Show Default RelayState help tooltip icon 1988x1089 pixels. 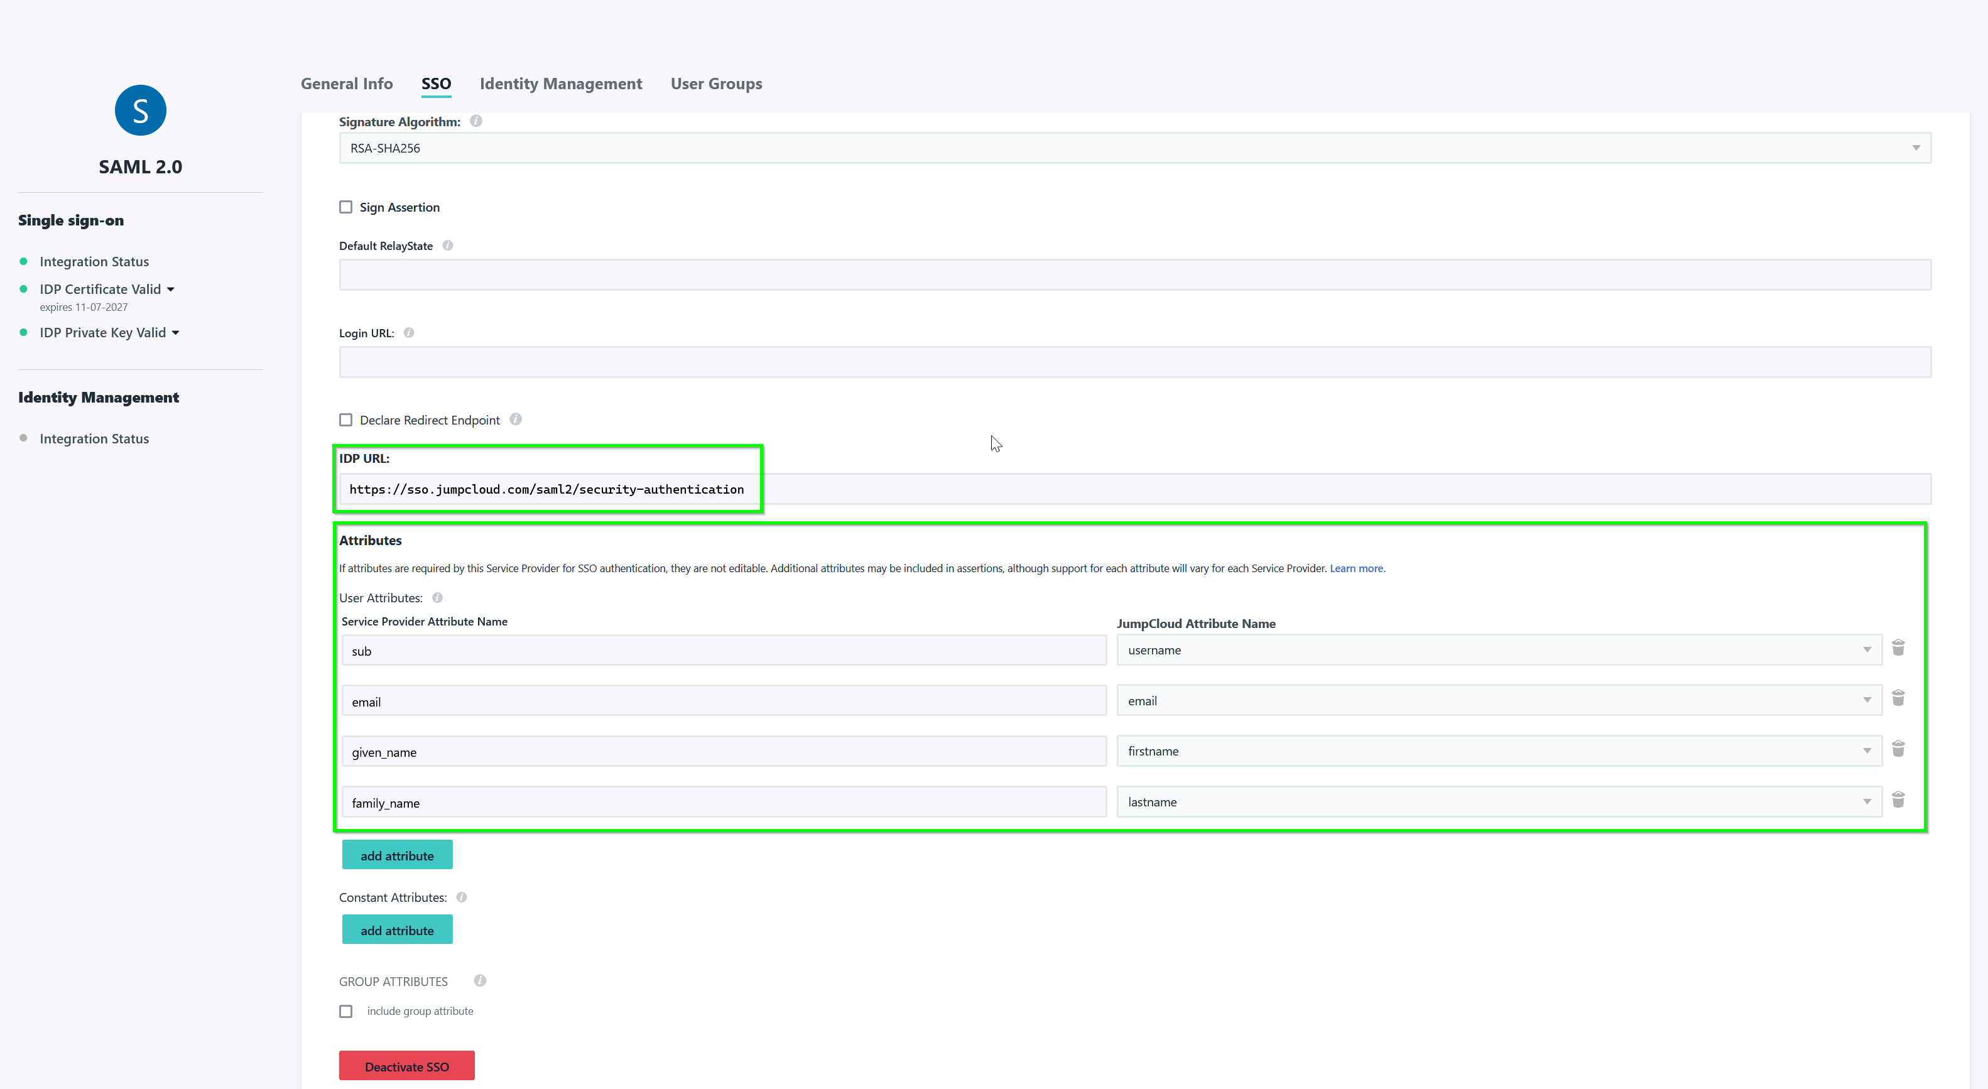pos(448,246)
